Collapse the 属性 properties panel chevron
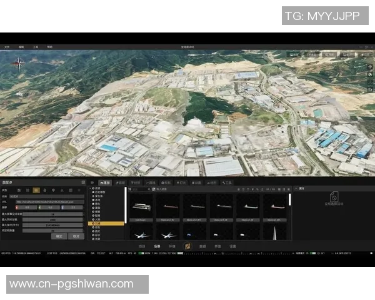 pos(296,189)
